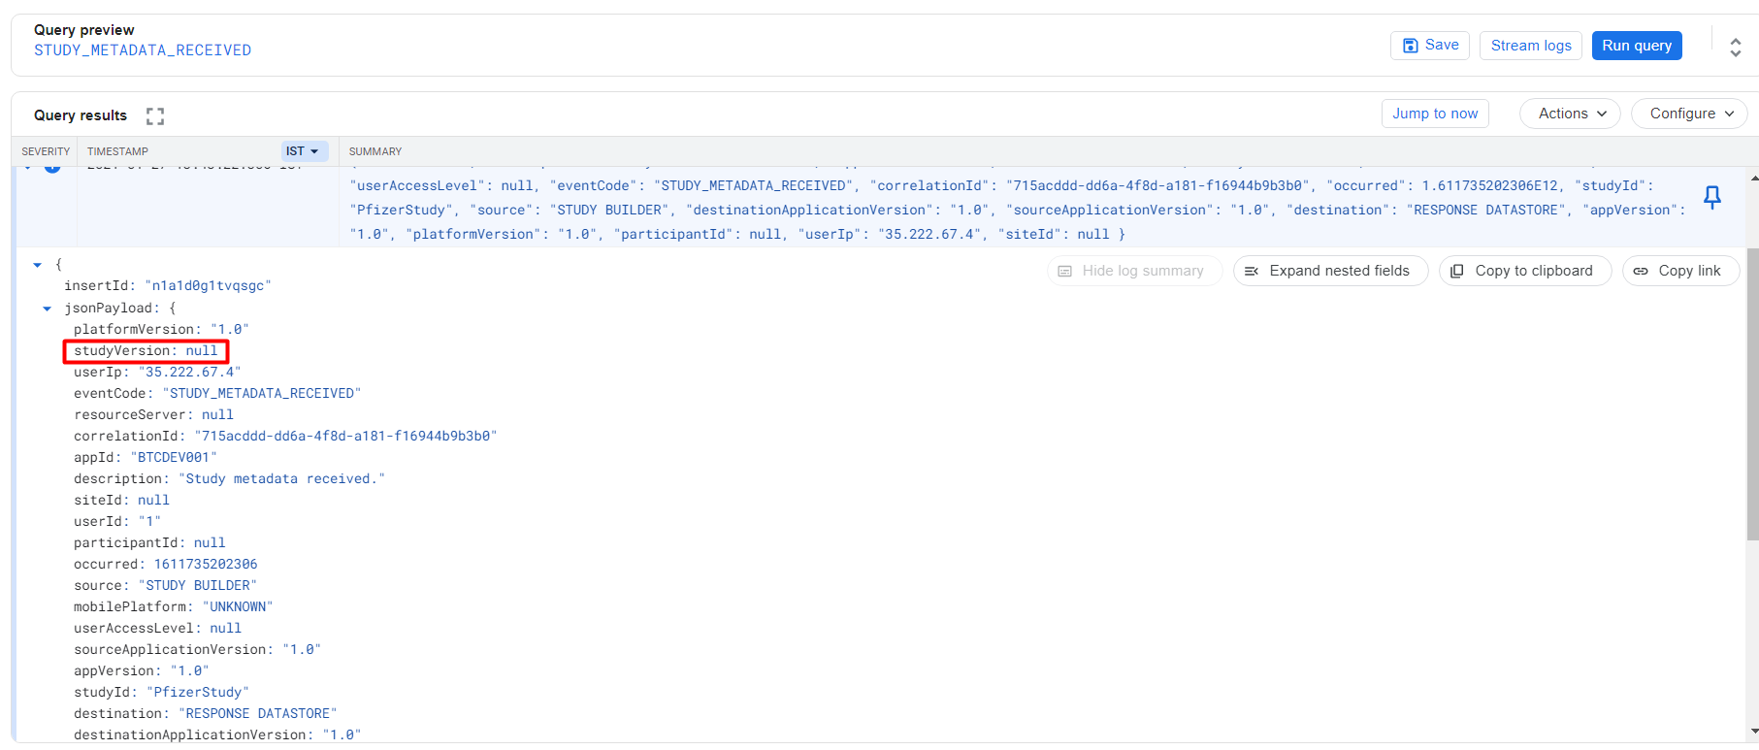
Task: Change the IST timezone dropdown
Action: pyautogui.click(x=305, y=151)
